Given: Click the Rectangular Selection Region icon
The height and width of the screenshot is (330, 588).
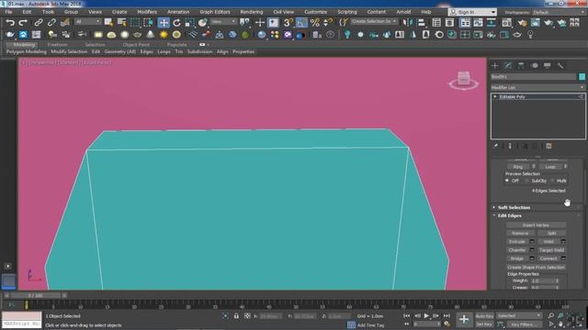Looking at the screenshot, I should click(135, 23).
